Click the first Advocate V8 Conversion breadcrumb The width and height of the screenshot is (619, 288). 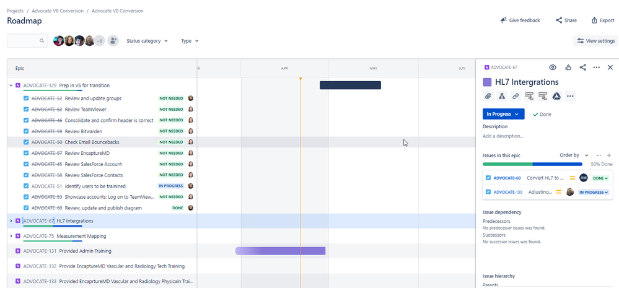coord(58,11)
